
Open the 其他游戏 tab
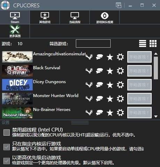click(45, 17)
